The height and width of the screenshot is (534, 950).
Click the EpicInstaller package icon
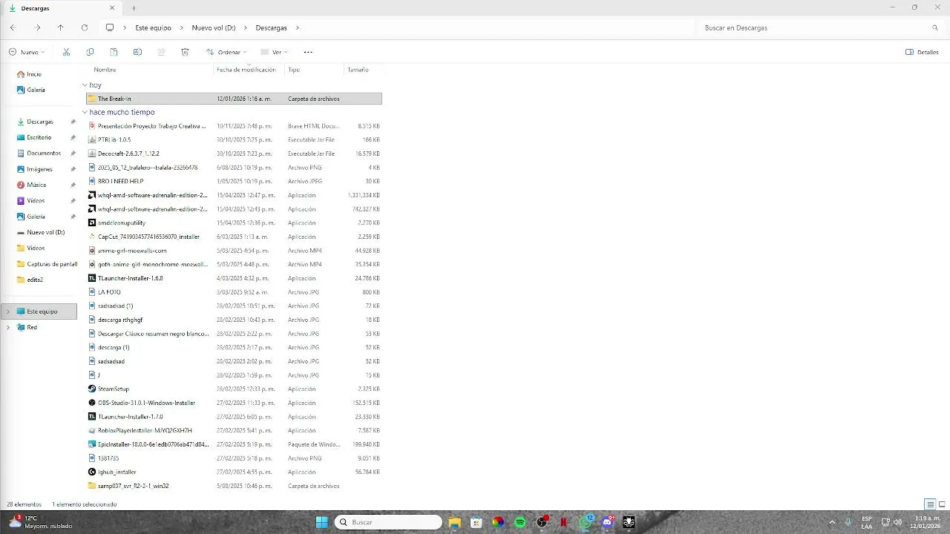[92, 444]
